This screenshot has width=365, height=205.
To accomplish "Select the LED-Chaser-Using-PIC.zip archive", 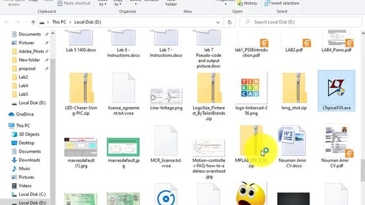I will click(81, 93).
